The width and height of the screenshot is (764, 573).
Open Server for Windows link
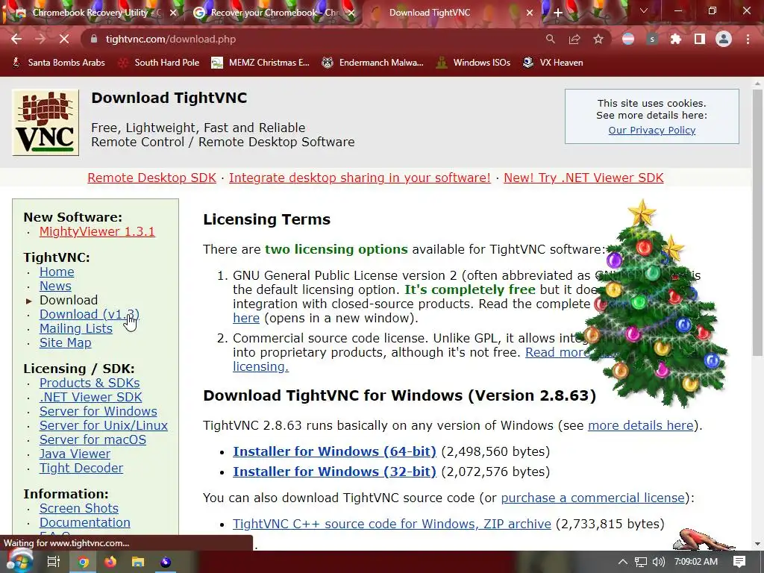tap(98, 411)
